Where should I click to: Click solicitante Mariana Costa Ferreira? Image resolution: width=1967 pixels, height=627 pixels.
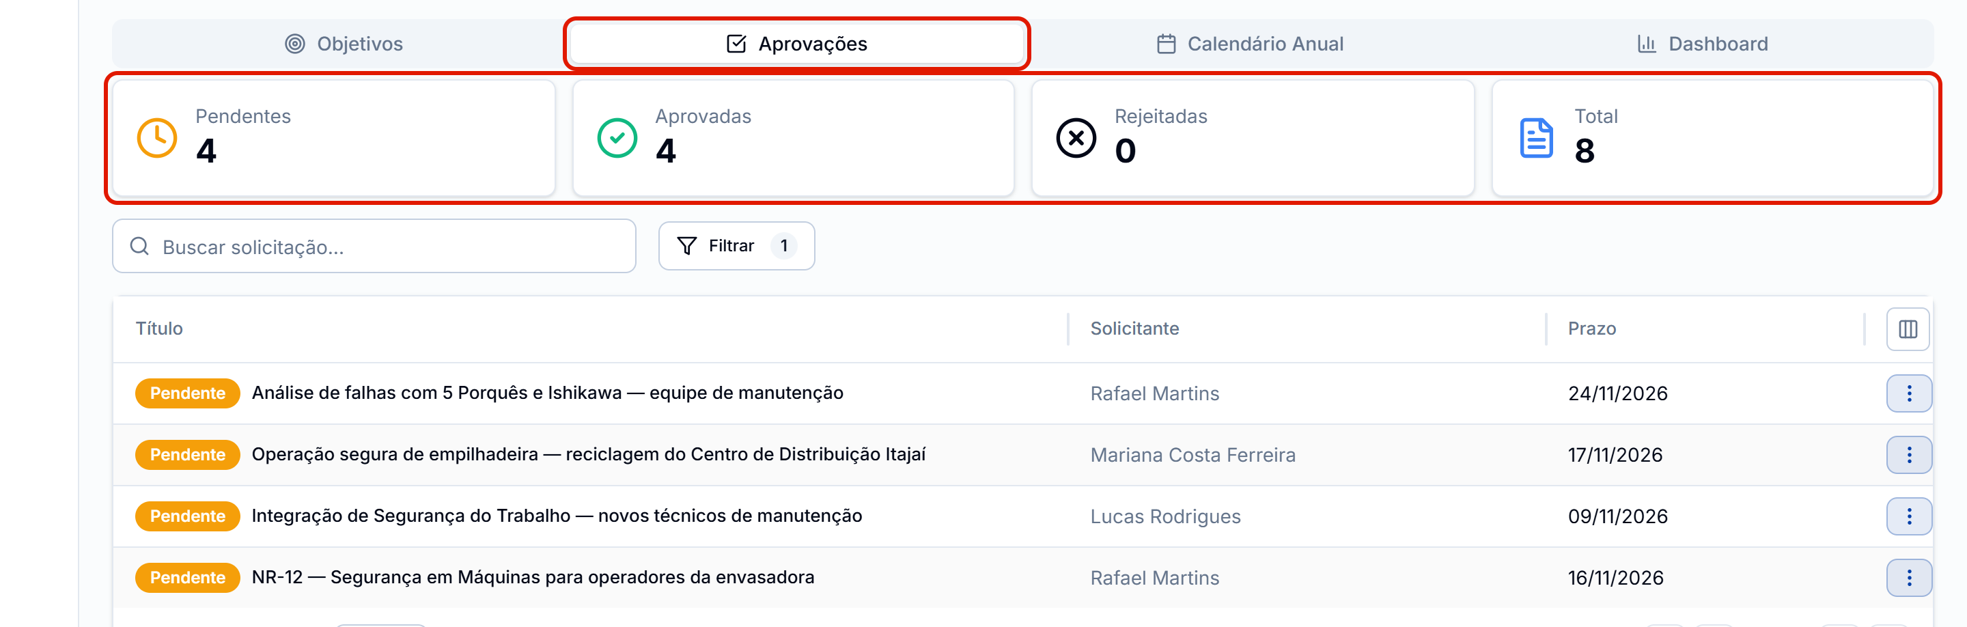(x=1192, y=455)
